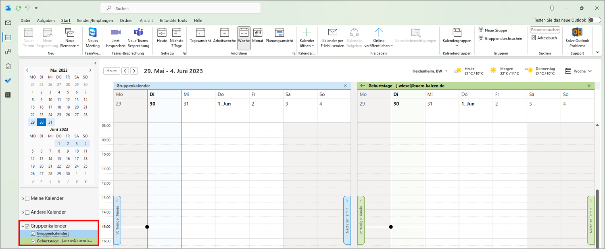Switch to Ansicht tab
This screenshot has width=605, height=249.
click(146, 21)
